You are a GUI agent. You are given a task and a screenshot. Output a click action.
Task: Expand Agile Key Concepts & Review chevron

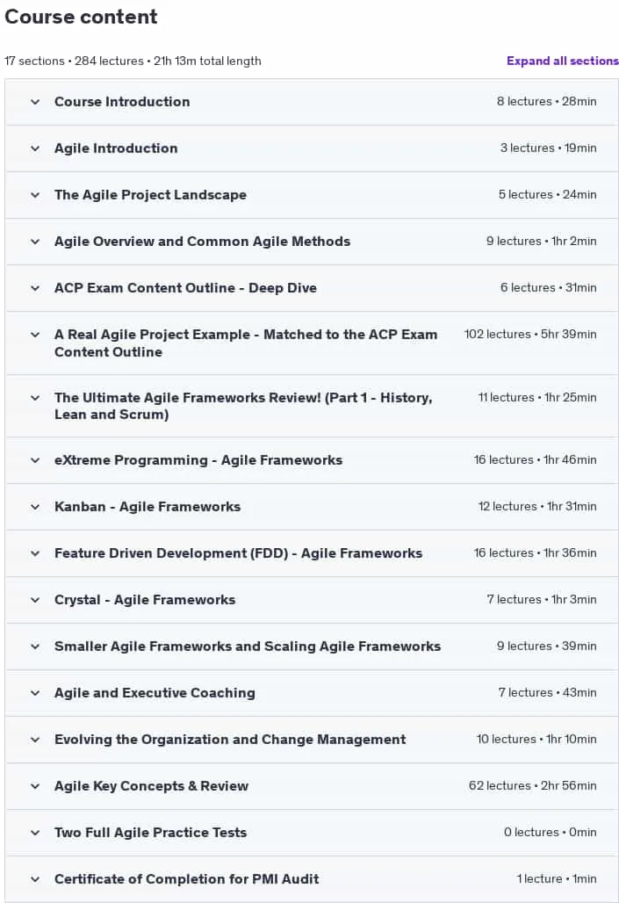click(35, 786)
